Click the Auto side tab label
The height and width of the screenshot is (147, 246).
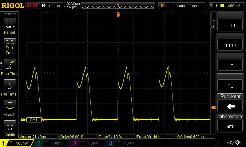point(214,24)
